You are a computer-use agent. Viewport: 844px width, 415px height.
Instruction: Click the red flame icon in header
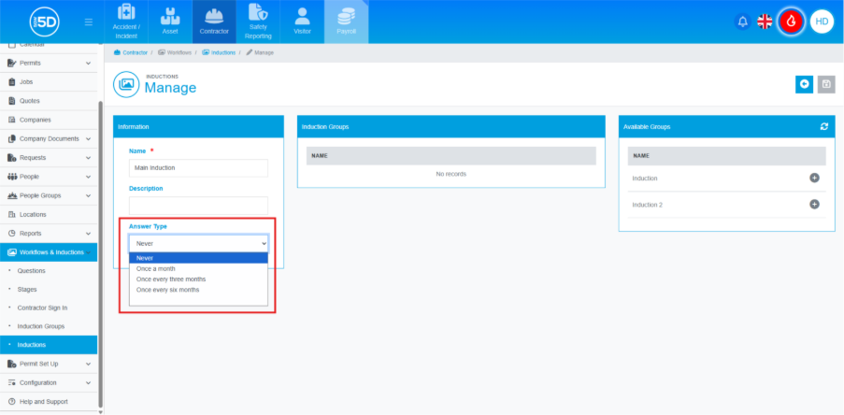(792, 21)
